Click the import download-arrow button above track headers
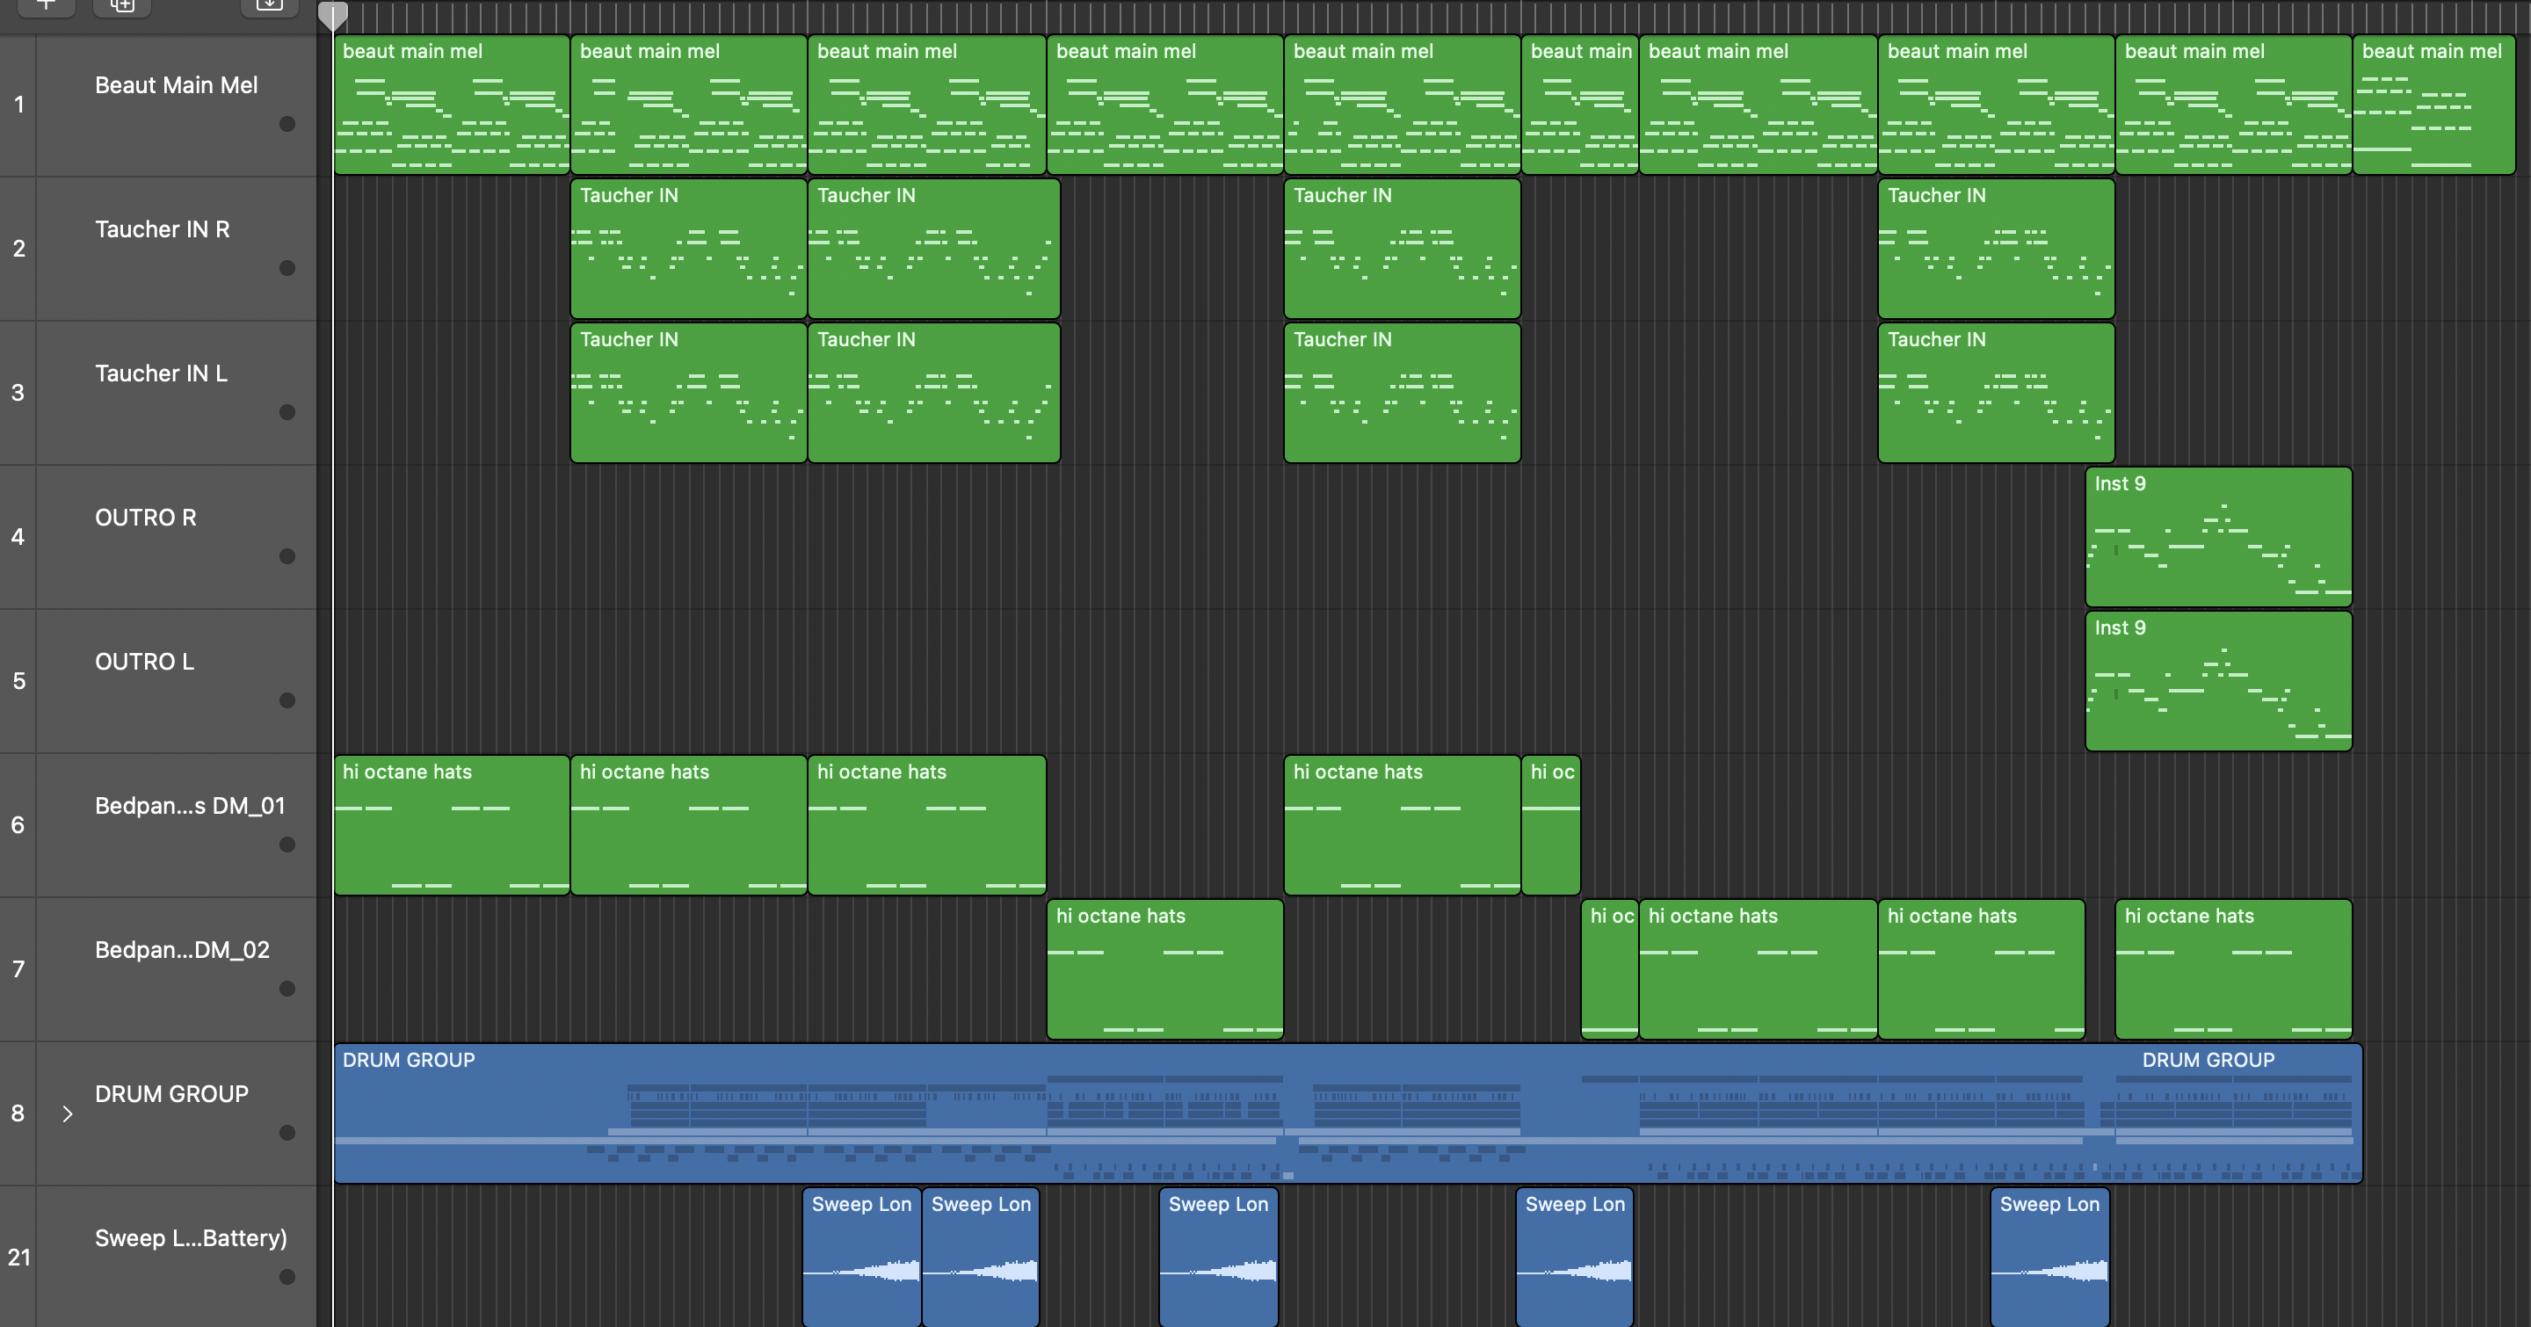 (x=268, y=5)
